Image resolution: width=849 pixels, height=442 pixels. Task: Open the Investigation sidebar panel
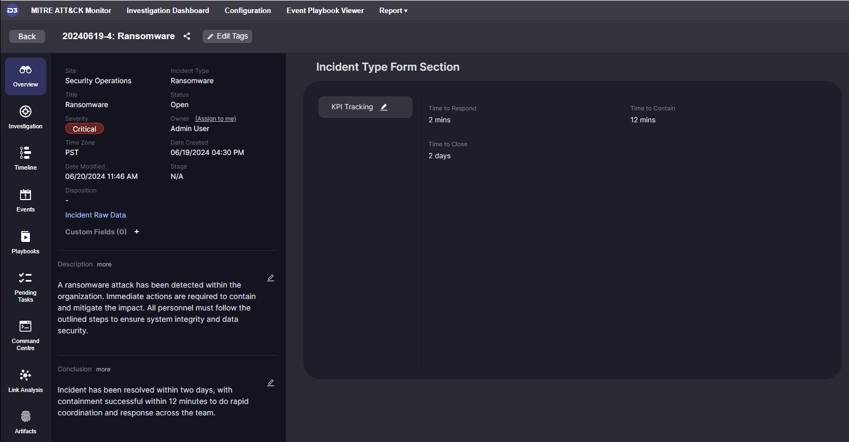(x=26, y=117)
